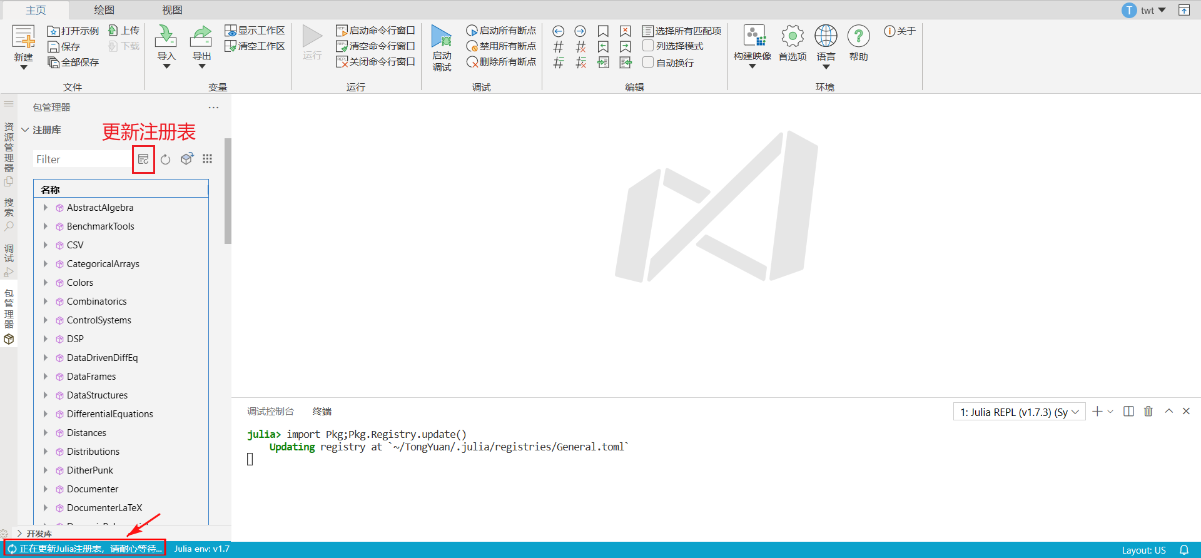Expand the BenchmarkTools package
The width and height of the screenshot is (1201, 558).
click(x=45, y=226)
